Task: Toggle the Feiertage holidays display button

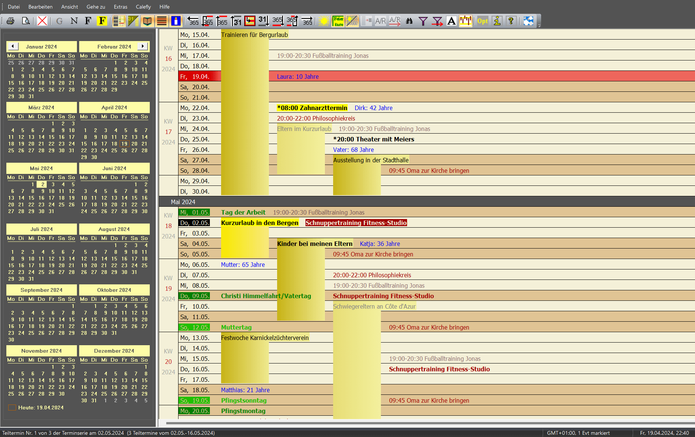Action: (338, 21)
